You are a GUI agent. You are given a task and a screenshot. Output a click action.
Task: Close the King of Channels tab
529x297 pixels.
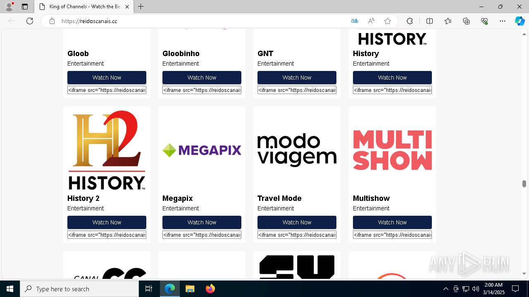[x=127, y=7]
